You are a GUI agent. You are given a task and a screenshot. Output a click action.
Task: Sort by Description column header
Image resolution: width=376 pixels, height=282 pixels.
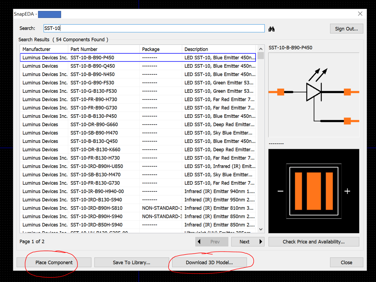[219, 49]
